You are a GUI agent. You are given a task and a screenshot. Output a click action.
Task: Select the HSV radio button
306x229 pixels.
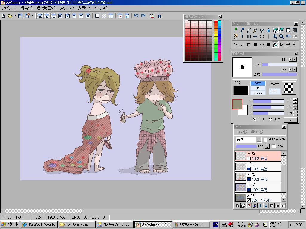point(270,120)
